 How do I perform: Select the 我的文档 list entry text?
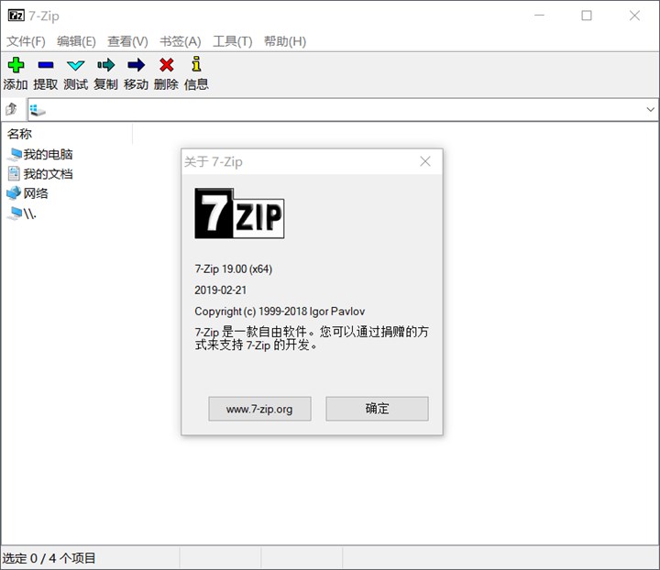click(x=48, y=174)
